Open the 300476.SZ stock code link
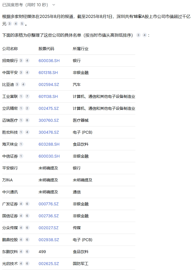The height and width of the screenshot is (271, 194). pyautogui.click(x=49, y=132)
